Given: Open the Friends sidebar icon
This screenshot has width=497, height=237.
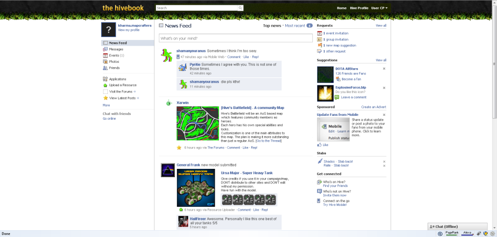Looking at the screenshot, I should point(105,68).
